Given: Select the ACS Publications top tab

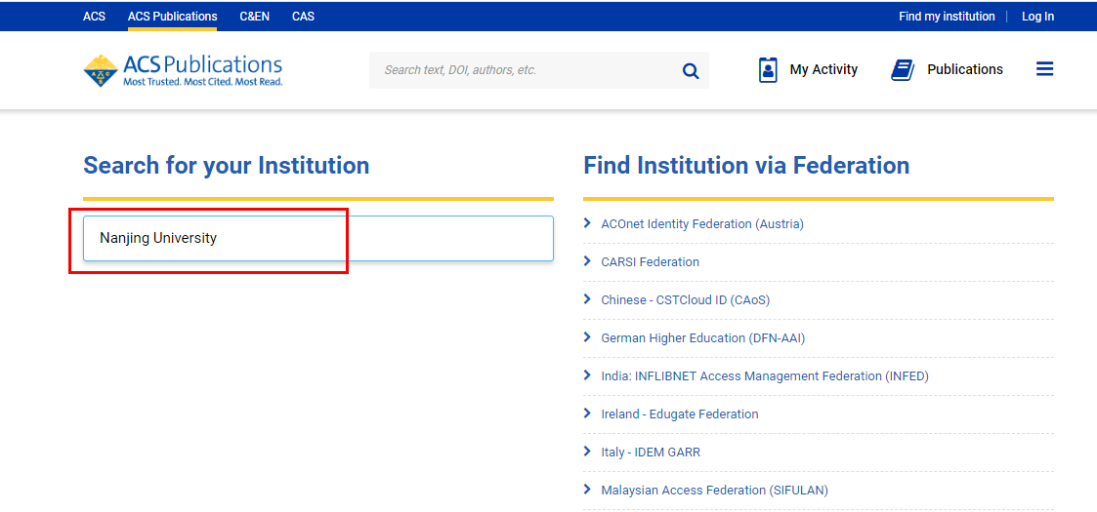Looking at the screenshot, I should click(x=172, y=17).
